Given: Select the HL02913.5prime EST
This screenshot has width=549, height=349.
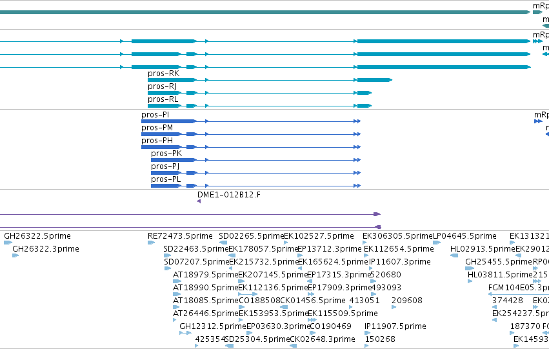Looking at the screenshot, I should [483, 249].
